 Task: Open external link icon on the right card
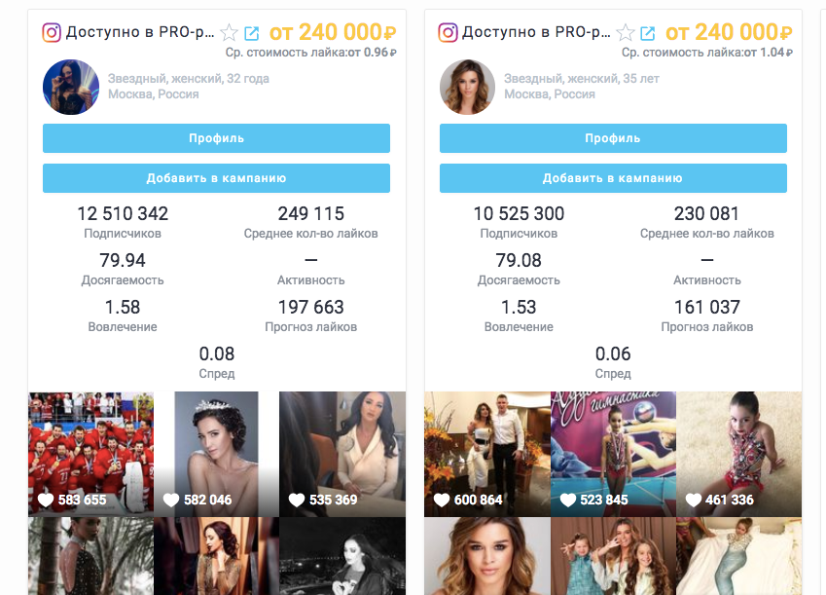coord(647,33)
